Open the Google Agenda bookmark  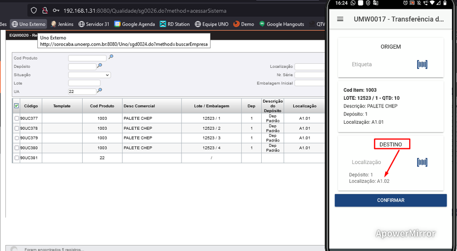pyautogui.click(x=134, y=24)
